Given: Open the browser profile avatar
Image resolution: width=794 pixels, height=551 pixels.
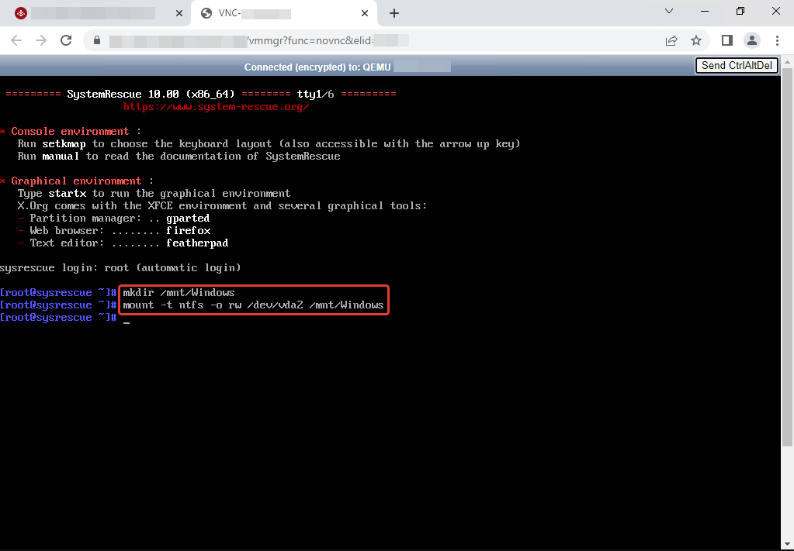Looking at the screenshot, I should [x=751, y=40].
